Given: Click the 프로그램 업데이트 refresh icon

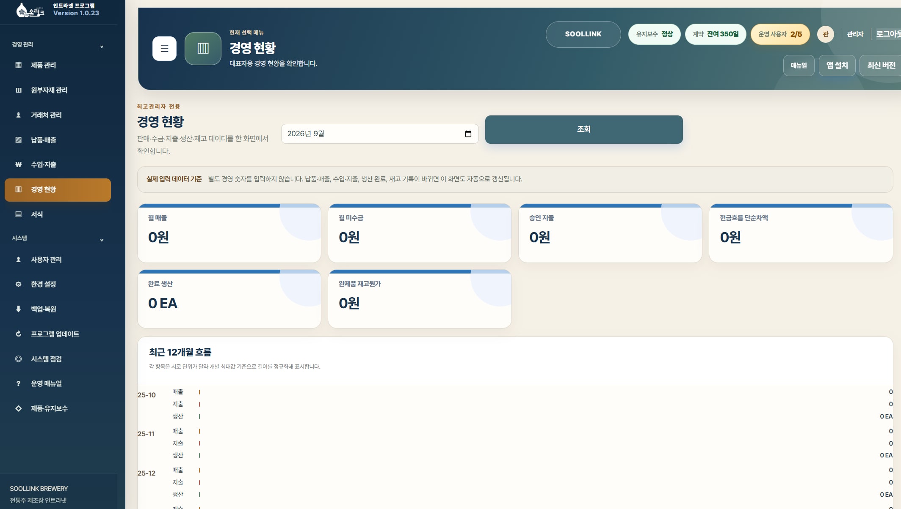Looking at the screenshot, I should (x=18, y=334).
